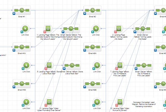
Task: Click landing page 12 Nurture & Convert goal
Action: [x=120, y=102]
